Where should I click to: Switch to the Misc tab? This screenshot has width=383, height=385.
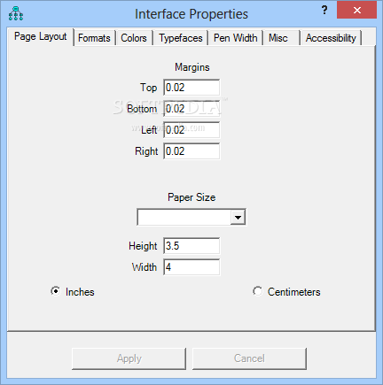tap(282, 38)
